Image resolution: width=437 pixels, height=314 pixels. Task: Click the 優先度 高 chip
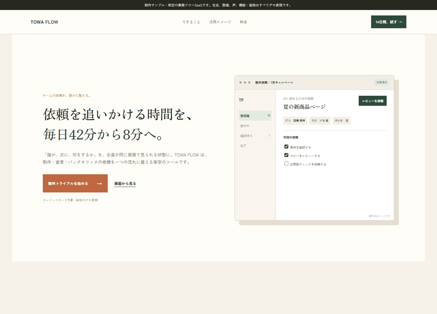341,120
